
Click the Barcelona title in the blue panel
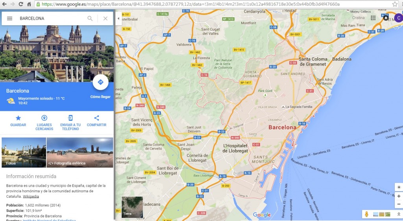click(17, 90)
